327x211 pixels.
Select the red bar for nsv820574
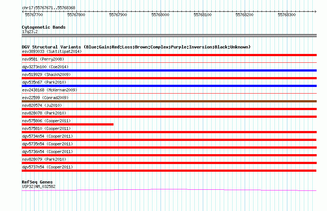click(169, 109)
